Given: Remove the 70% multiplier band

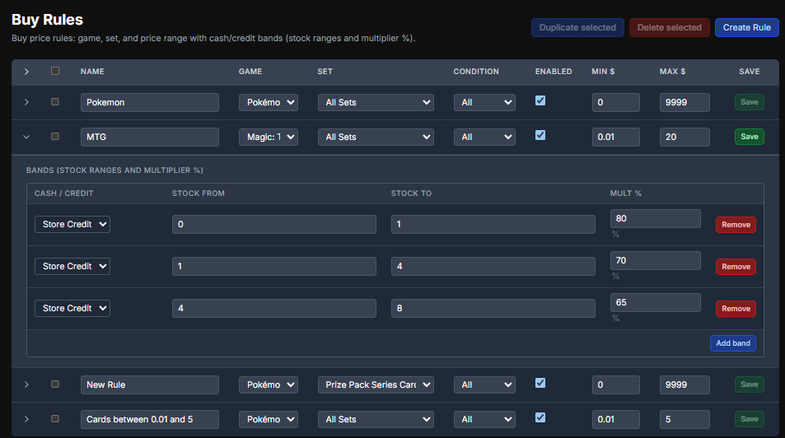Looking at the screenshot, I should (736, 267).
